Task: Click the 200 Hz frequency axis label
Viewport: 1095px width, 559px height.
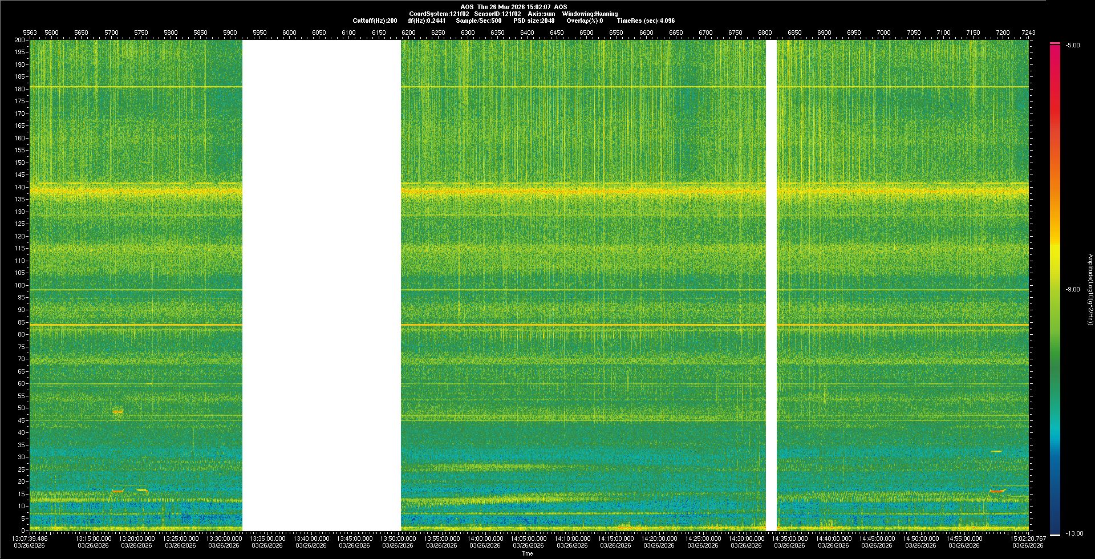Action: (19, 40)
